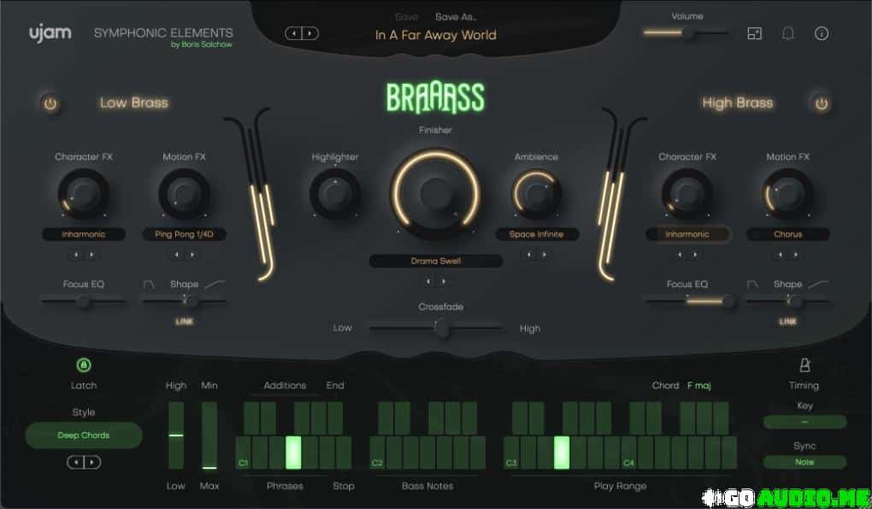Select the Low Brass high-pass shape icon

pyautogui.click(x=149, y=284)
